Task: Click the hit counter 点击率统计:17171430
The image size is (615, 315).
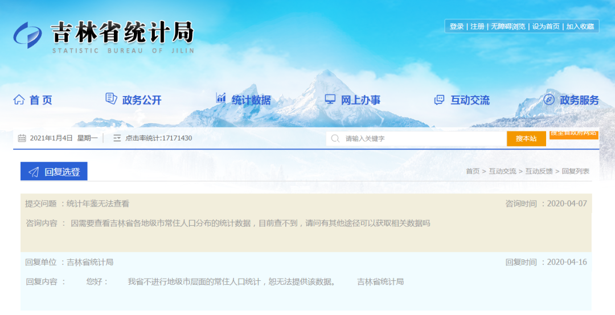Action: [158, 138]
